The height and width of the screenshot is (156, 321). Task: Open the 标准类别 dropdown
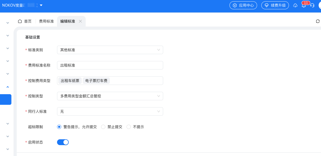[x=110, y=50]
